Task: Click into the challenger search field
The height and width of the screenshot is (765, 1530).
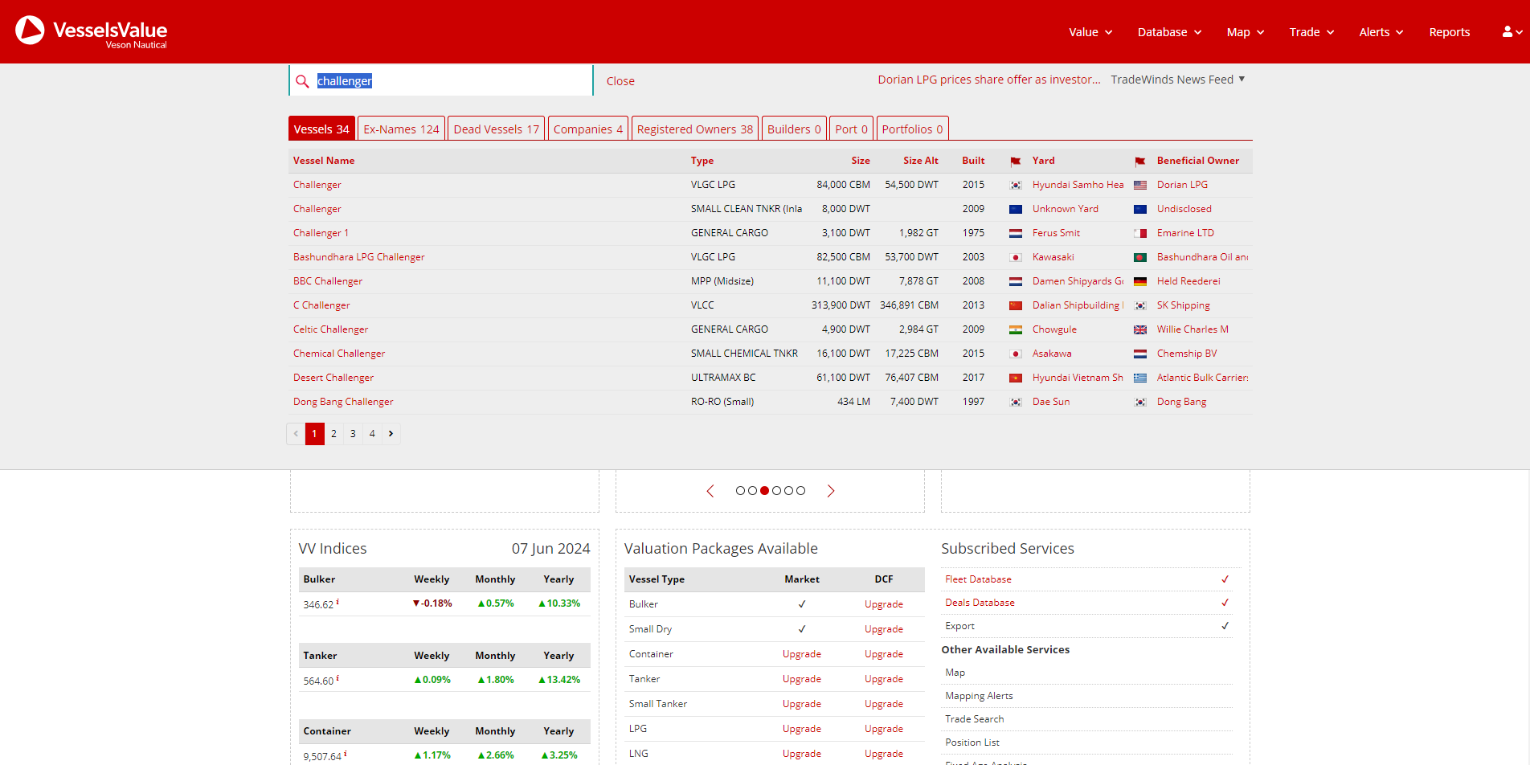Action: 440,80
